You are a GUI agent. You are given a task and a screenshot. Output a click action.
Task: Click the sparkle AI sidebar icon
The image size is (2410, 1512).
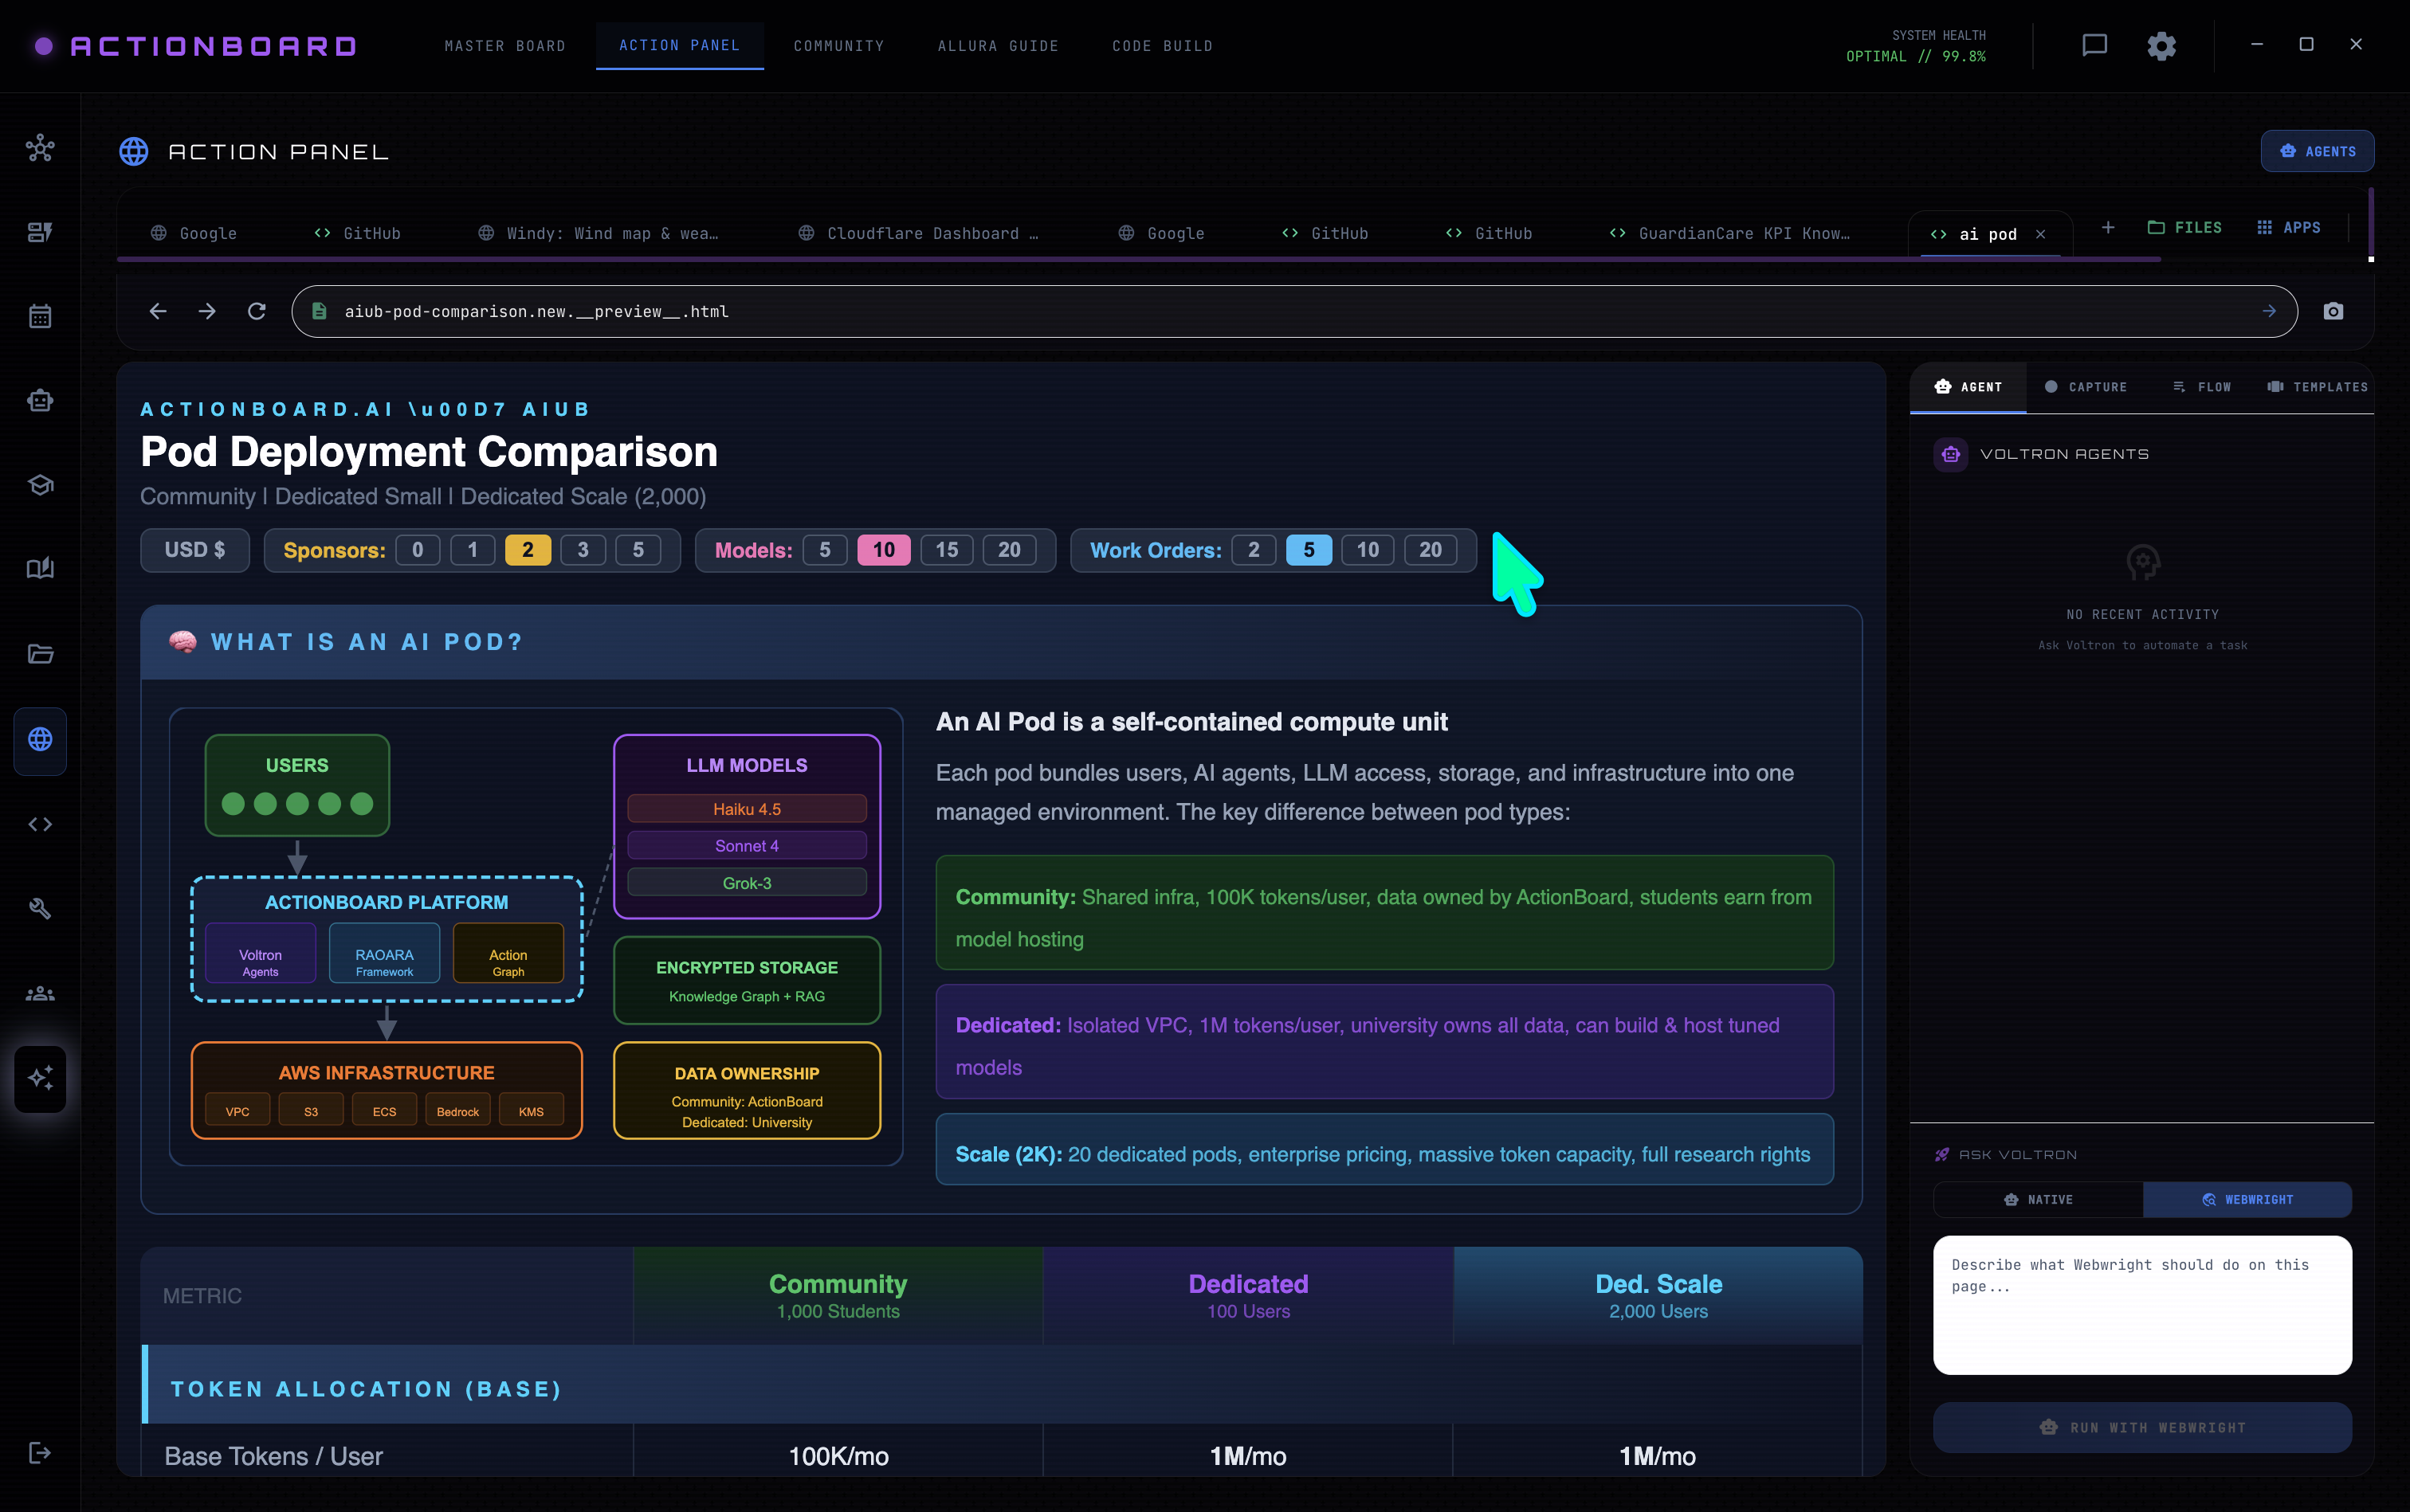coord(40,1078)
